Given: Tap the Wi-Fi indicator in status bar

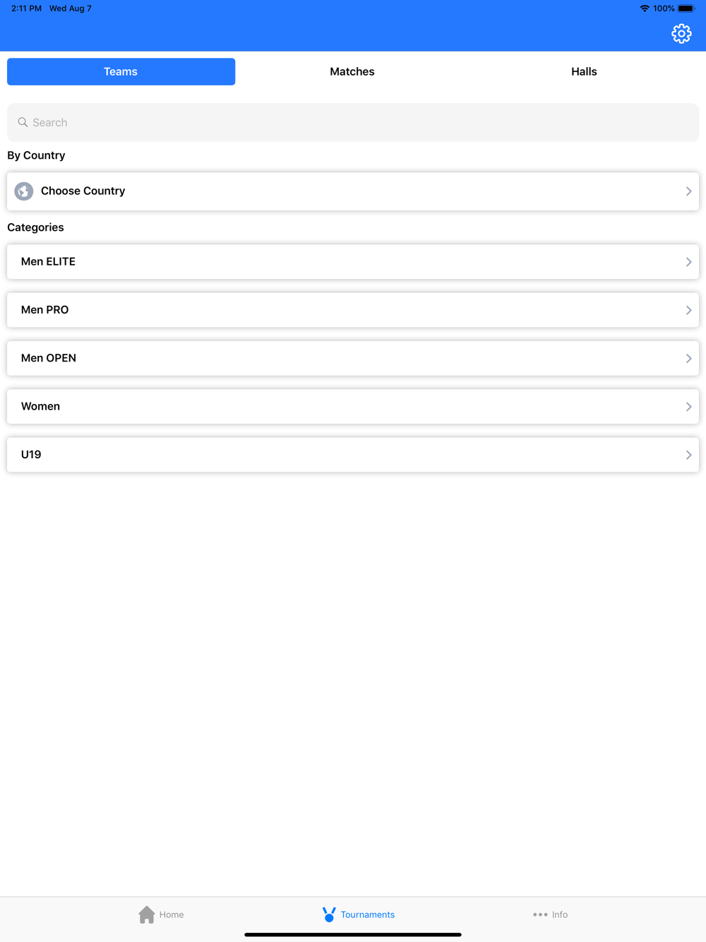Looking at the screenshot, I should (645, 8).
